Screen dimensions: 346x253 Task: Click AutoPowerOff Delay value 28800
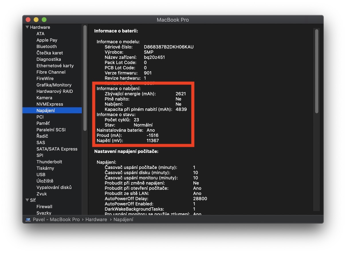point(200,199)
